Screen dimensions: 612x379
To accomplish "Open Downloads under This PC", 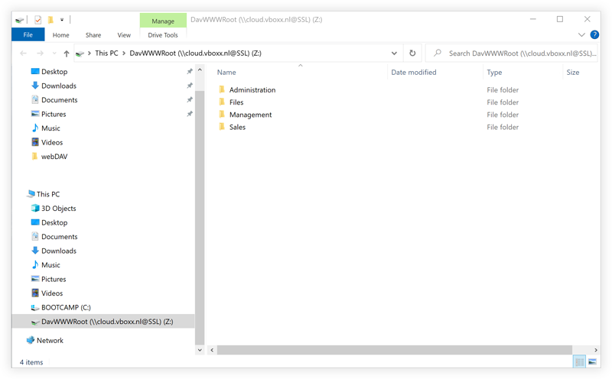I will 59,251.
